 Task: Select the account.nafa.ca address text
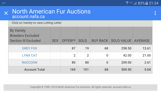pos(28,16)
